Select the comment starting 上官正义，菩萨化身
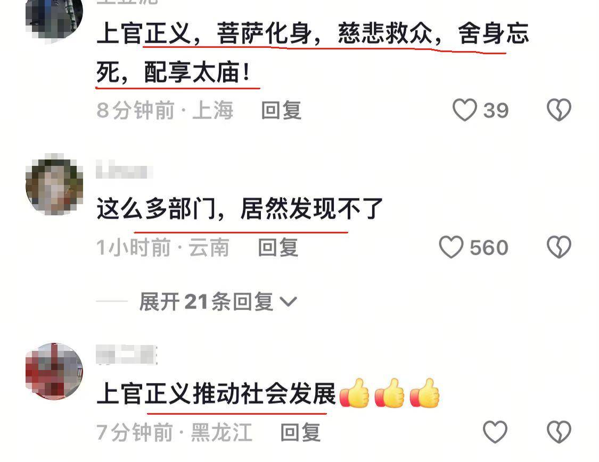Viewport: 599px width, 462px height. (313, 53)
